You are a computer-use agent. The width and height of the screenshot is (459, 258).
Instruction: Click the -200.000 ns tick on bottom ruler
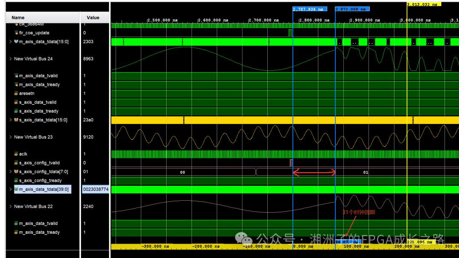pyautogui.click(x=206, y=247)
